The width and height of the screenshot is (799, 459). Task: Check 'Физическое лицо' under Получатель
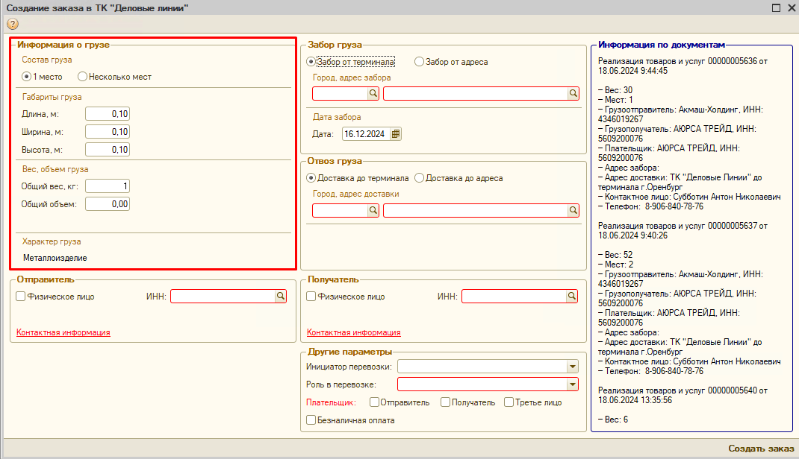click(x=311, y=297)
